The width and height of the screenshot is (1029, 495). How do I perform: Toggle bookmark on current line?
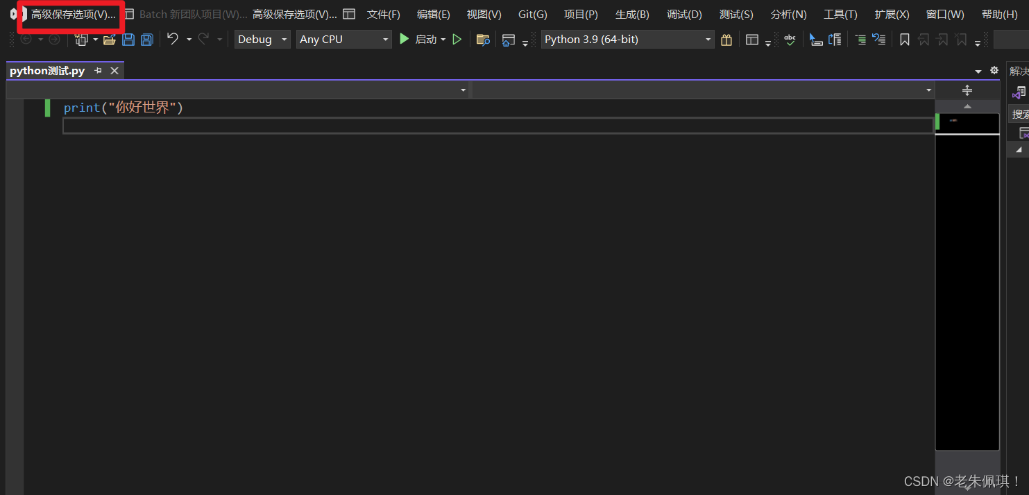pyautogui.click(x=905, y=40)
